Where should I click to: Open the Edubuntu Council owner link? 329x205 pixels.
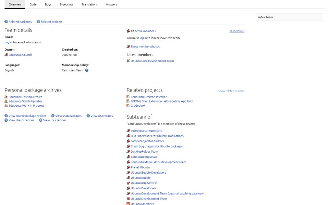[x=20, y=55]
